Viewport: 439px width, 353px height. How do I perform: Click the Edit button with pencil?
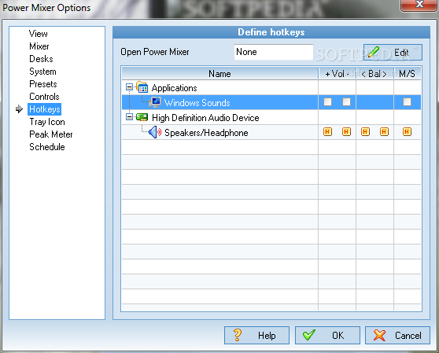click(393, 53)
